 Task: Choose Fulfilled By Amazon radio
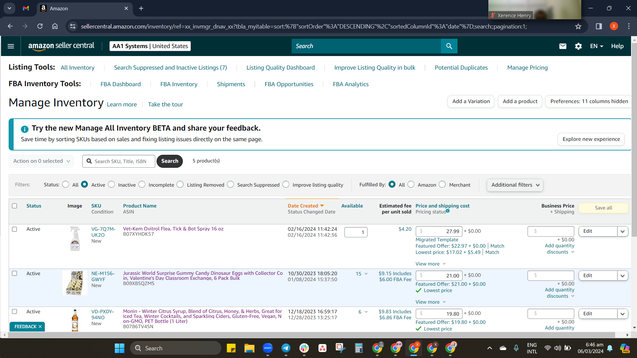point(411,184)
